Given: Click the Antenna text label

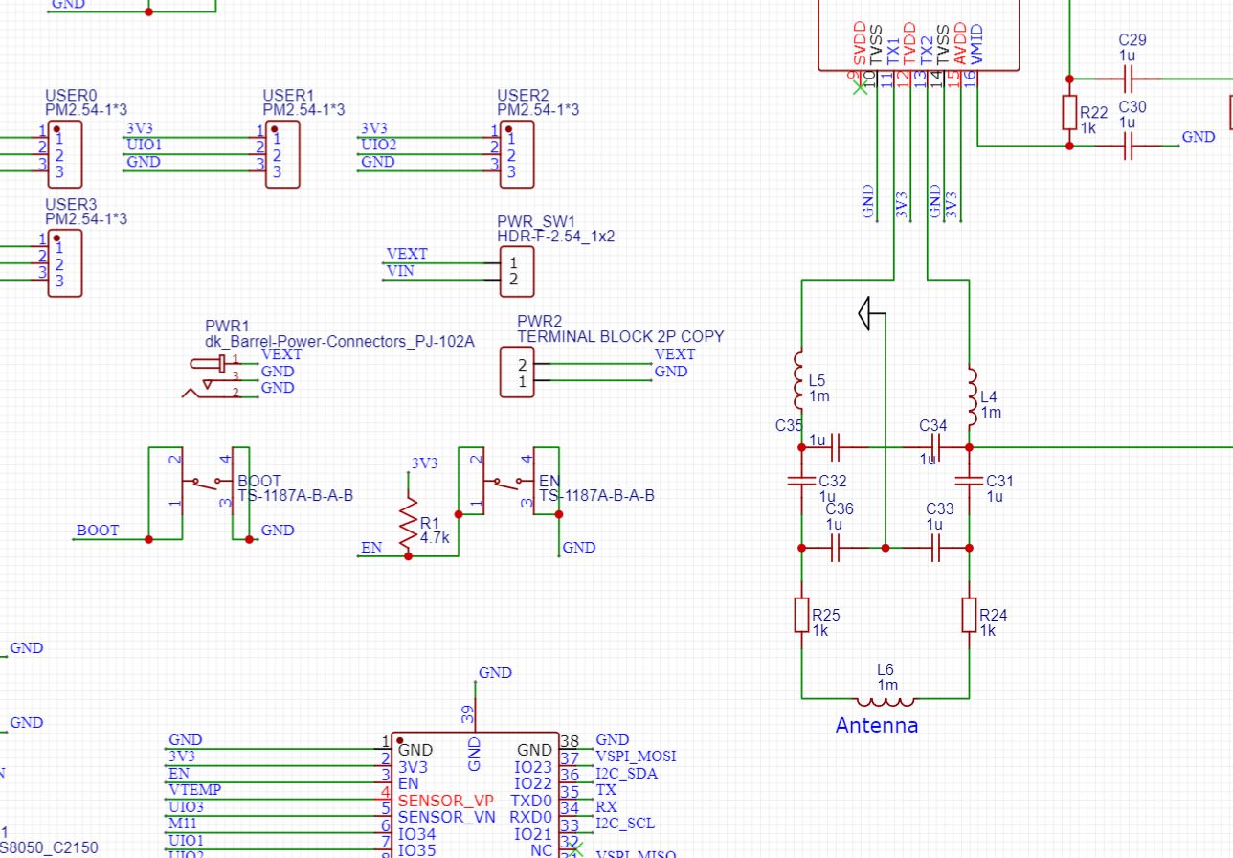Looking at the screenshot, I should tap(878, 726).
